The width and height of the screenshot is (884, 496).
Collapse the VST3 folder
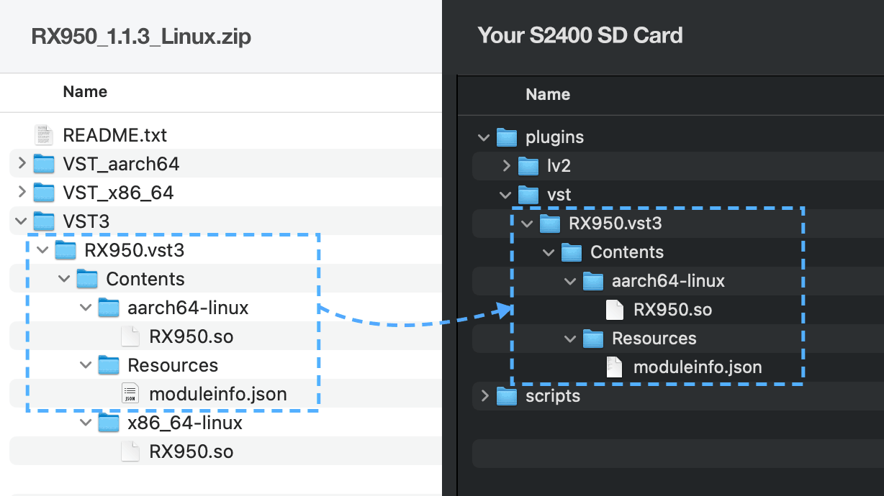coord(21,221)
